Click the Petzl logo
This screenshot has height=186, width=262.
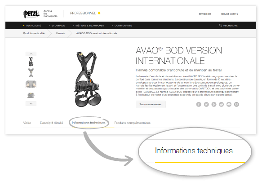tap(31, 14)
